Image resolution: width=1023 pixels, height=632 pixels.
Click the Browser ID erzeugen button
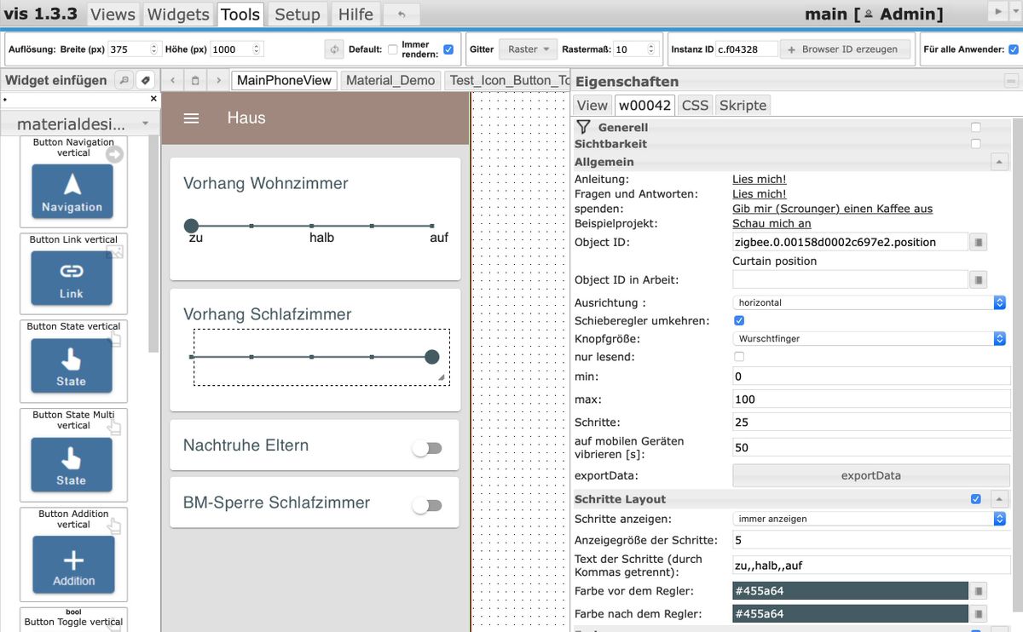click(x=845, y=49)
